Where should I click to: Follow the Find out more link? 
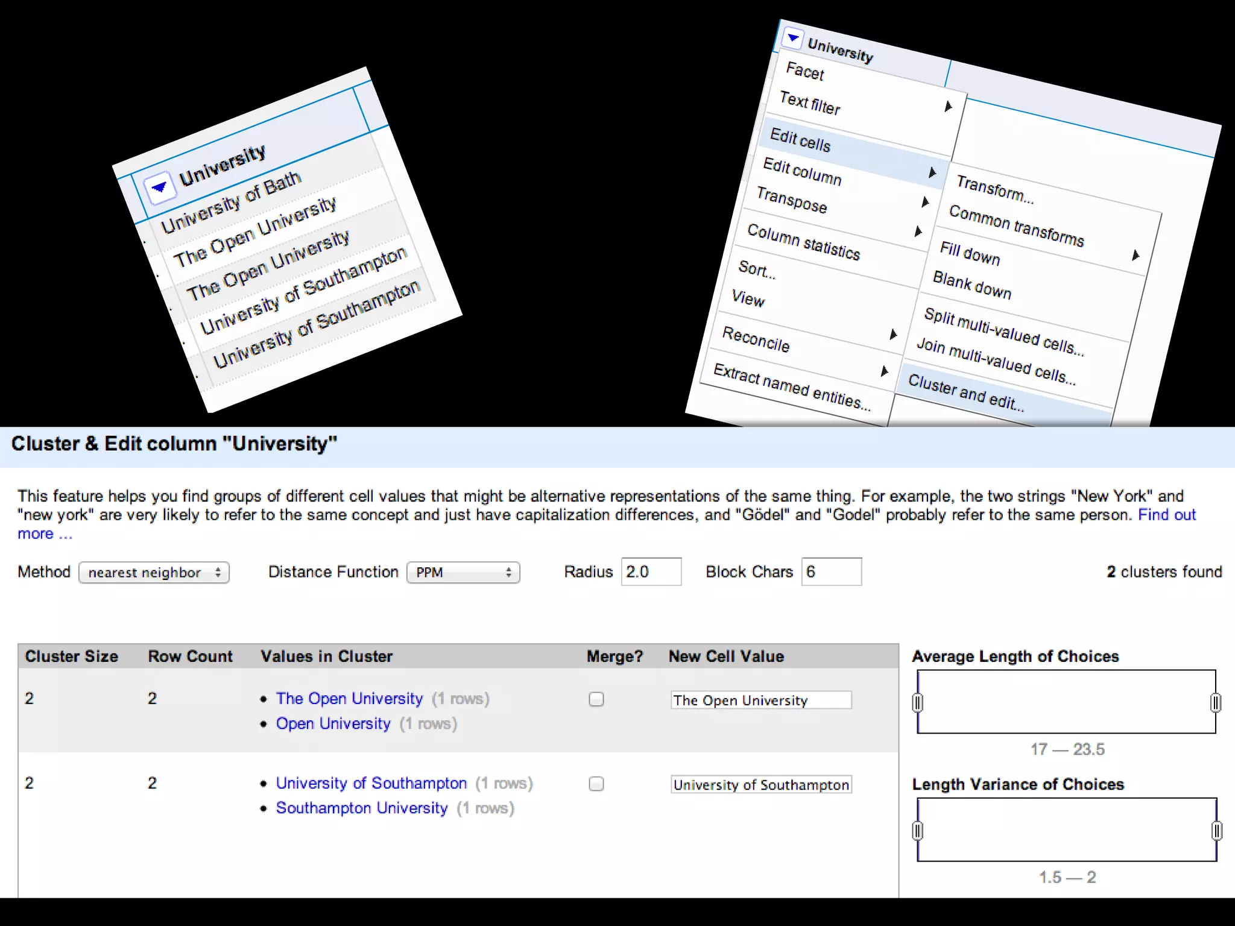tap(1166, 515)
